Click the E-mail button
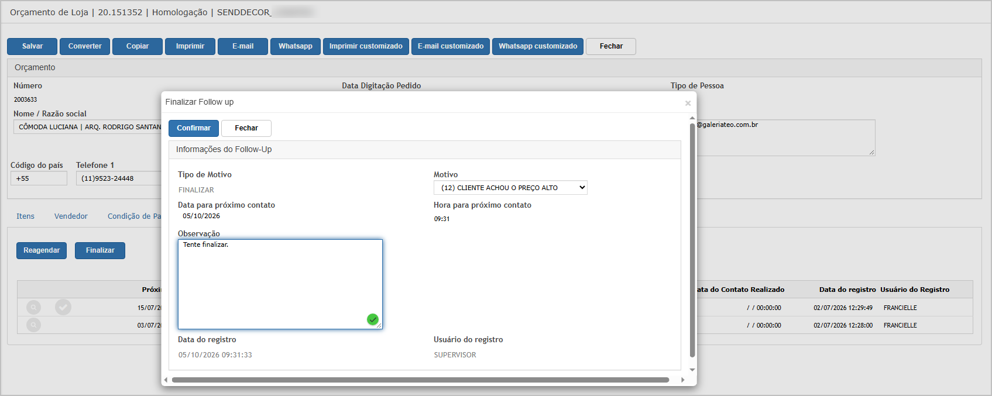This screenshot has width=992, height=396. click(243, 46)
